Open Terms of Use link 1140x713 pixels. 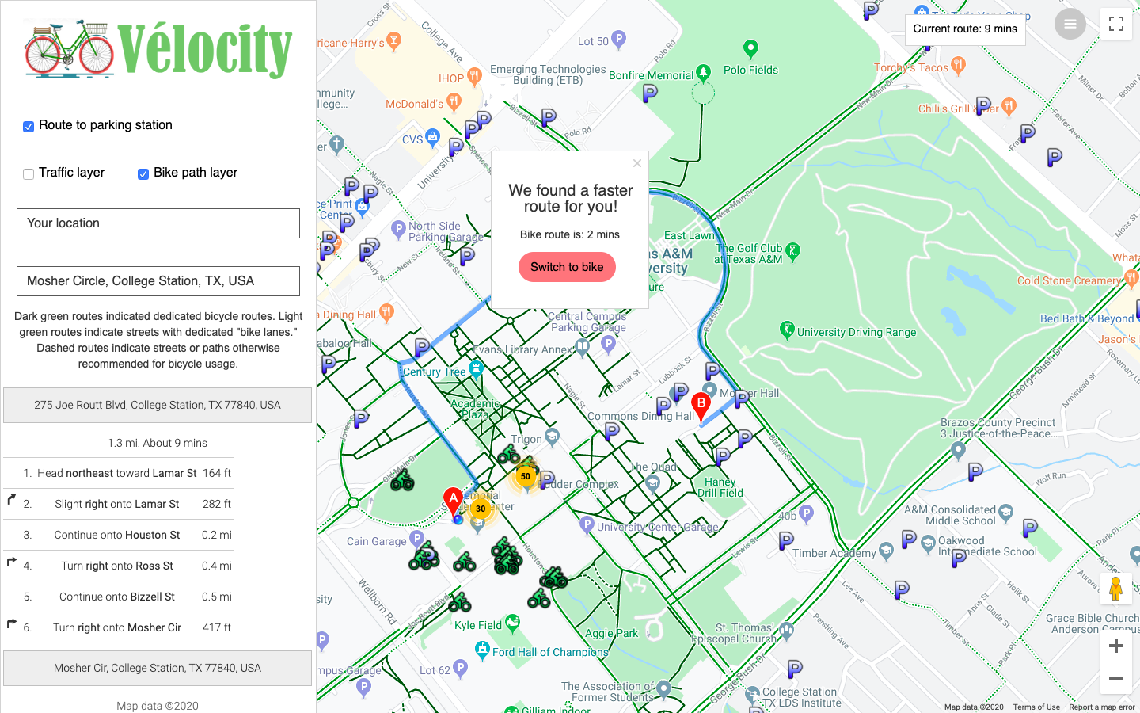tap(1036, 707)
